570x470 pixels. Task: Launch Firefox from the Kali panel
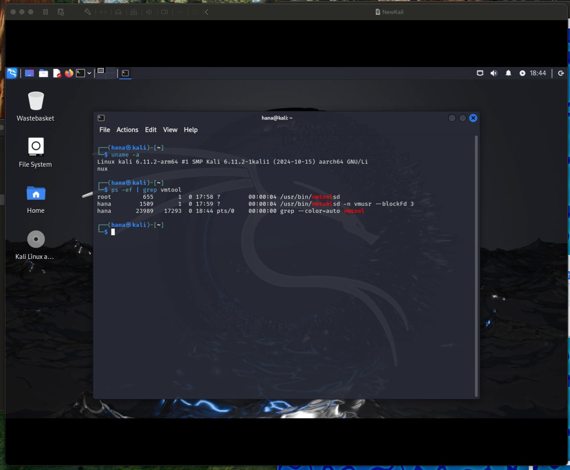69,73
